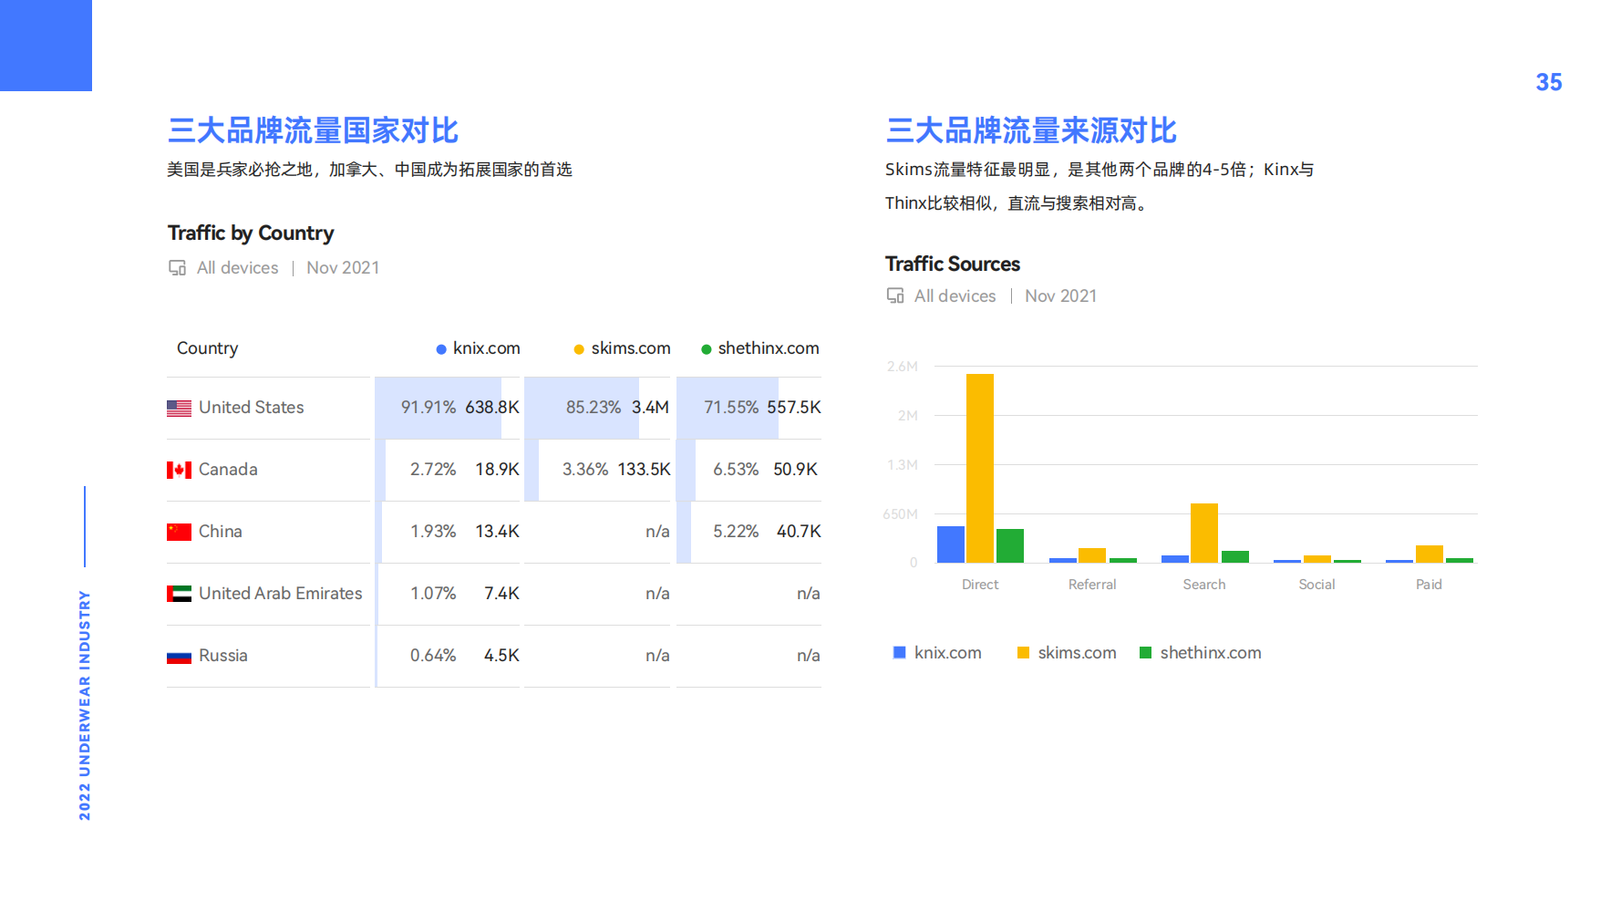The image size is (1621, 912).
Task: Click the United Arab Emirates flag icon
Action: [x=179, y=594]
